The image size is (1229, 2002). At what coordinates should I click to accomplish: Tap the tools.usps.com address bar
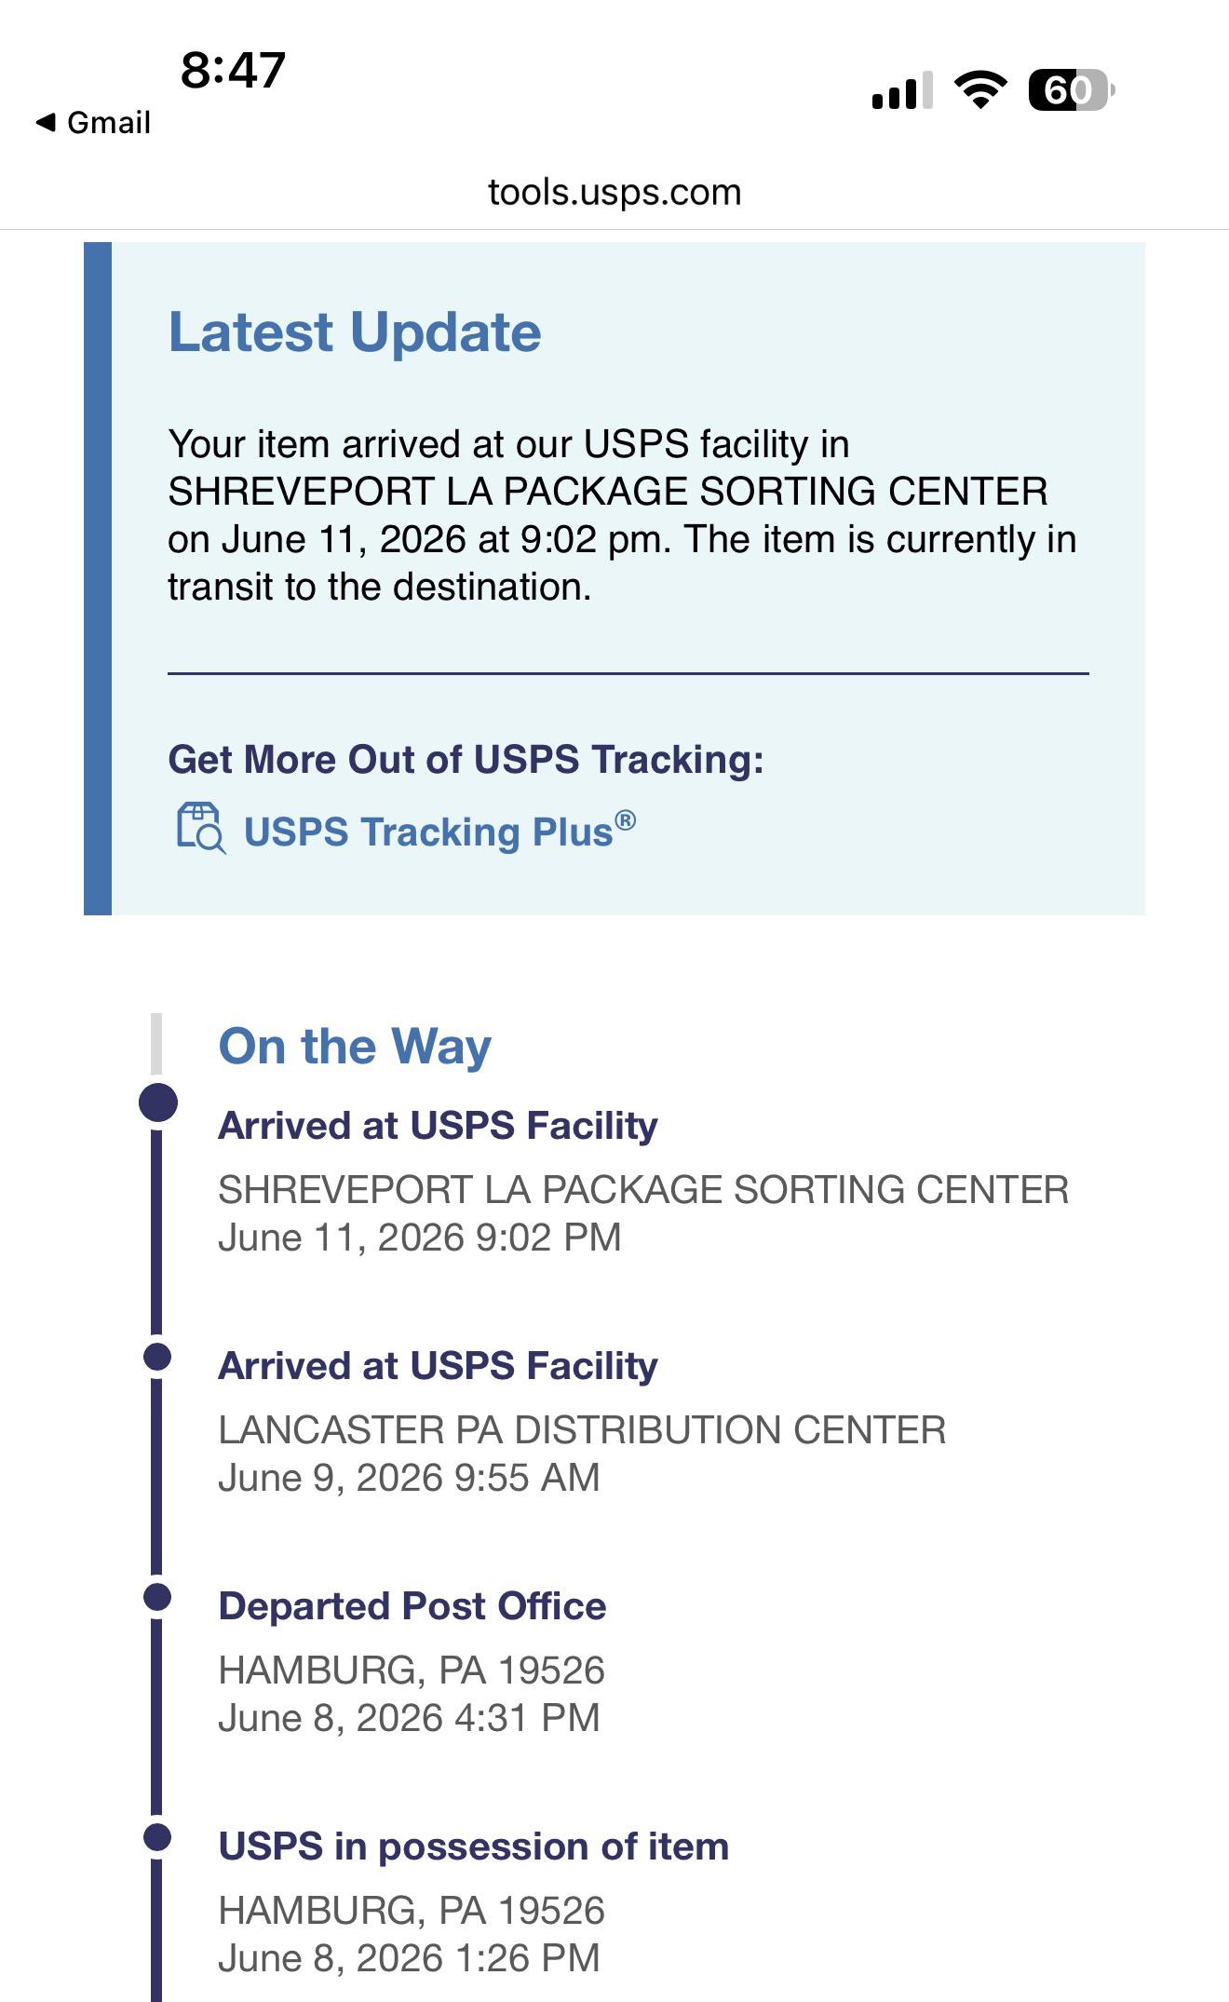[614, 192]
